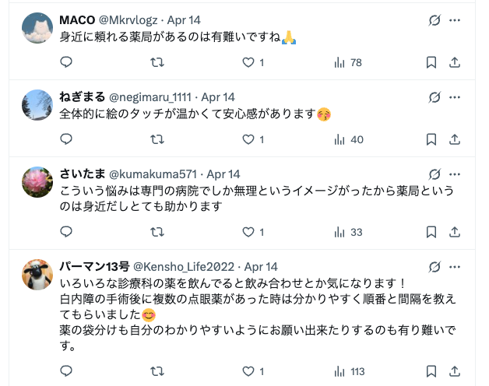Open MACO's profile picture
The height and width of the screenshot is (386, 489).
[37, 28]
